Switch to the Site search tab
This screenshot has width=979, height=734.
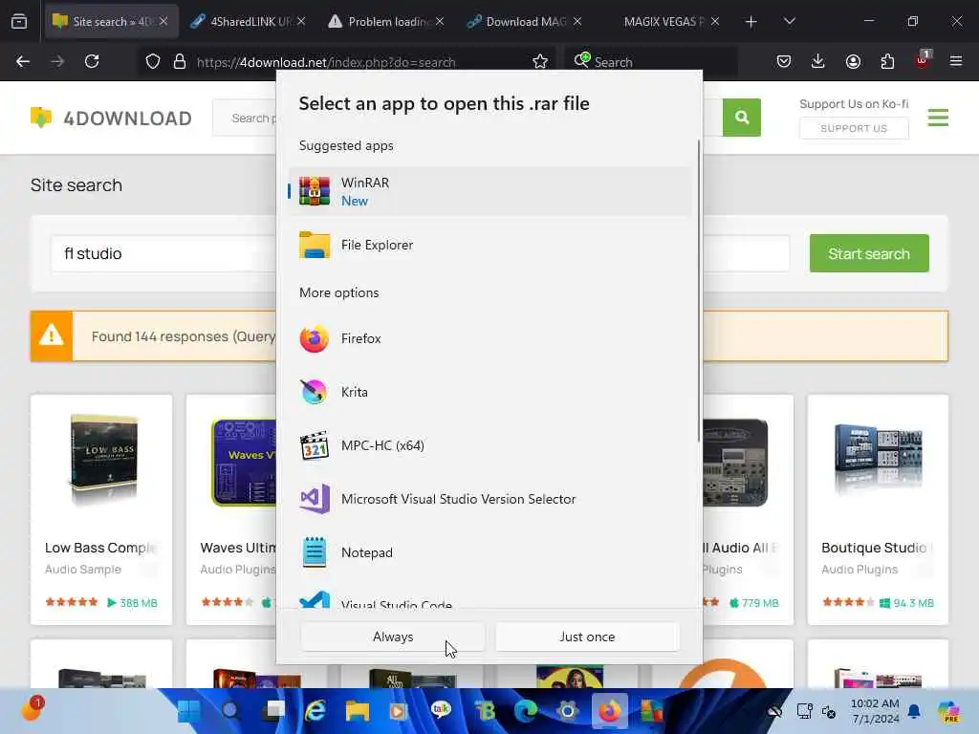(111, 21)
